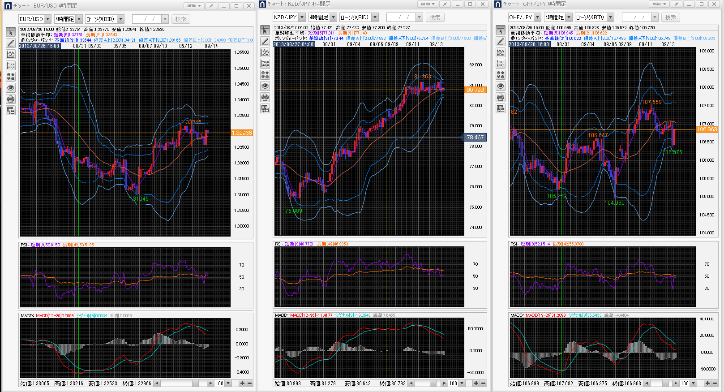Expand the 4時間足 timeframe dropdown in NZD/JPY chart
The image size is (724, 392).
(333, 17)
